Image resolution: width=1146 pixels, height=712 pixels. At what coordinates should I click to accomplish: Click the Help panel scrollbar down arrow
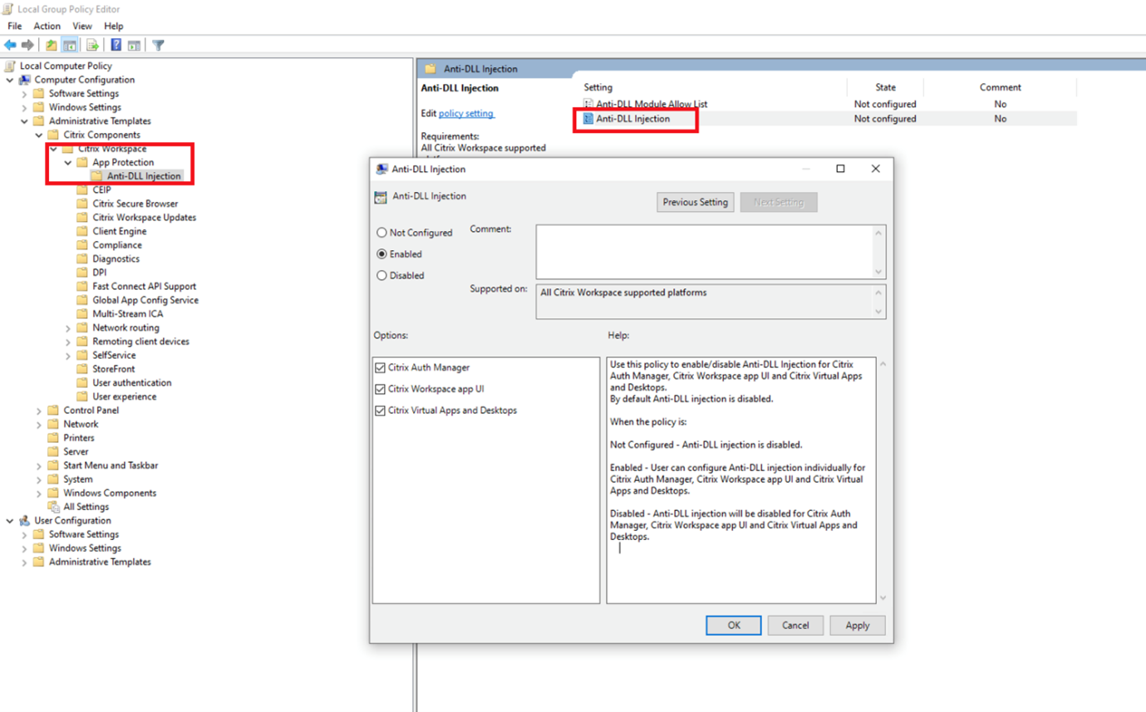coord(883,597)
